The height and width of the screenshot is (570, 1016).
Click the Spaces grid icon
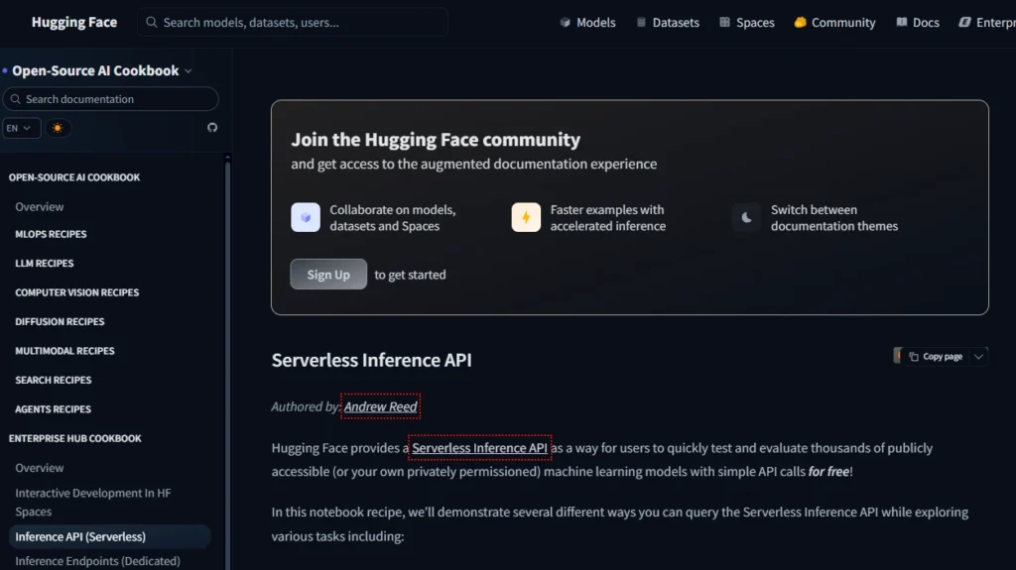click(724, 22)
